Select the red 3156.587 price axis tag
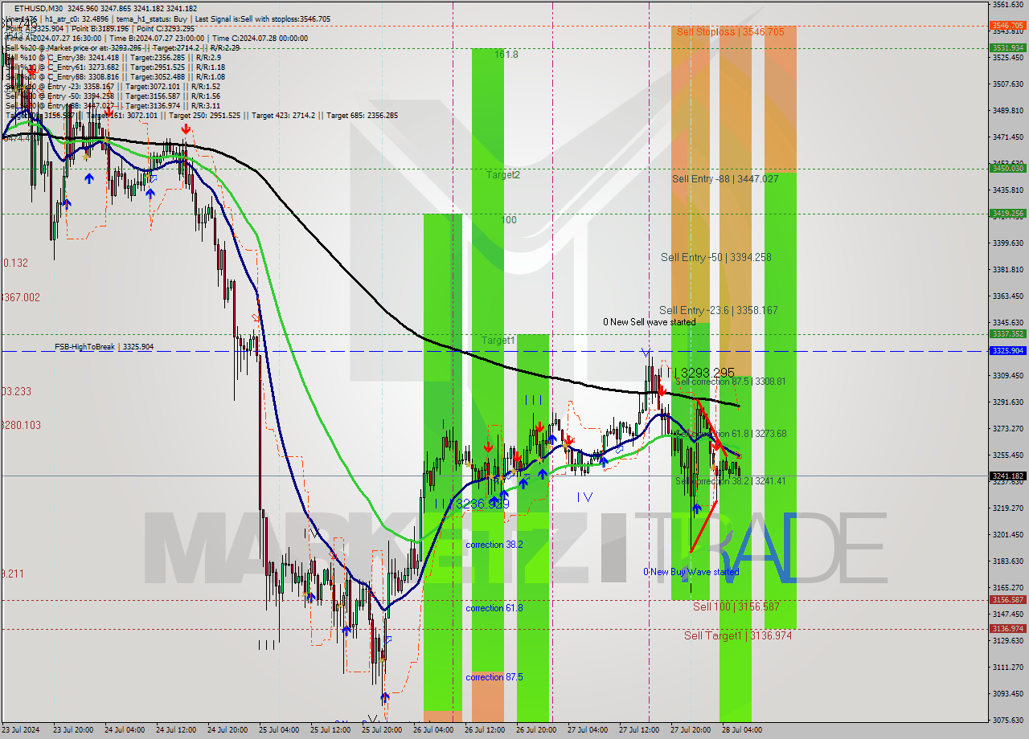1029x739 pixels. pos(1007,600)
